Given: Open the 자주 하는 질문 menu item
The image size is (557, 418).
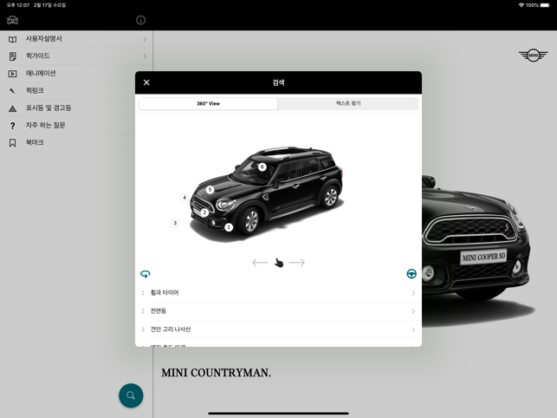Looking at the screenshot, I should tap(68, 125).
